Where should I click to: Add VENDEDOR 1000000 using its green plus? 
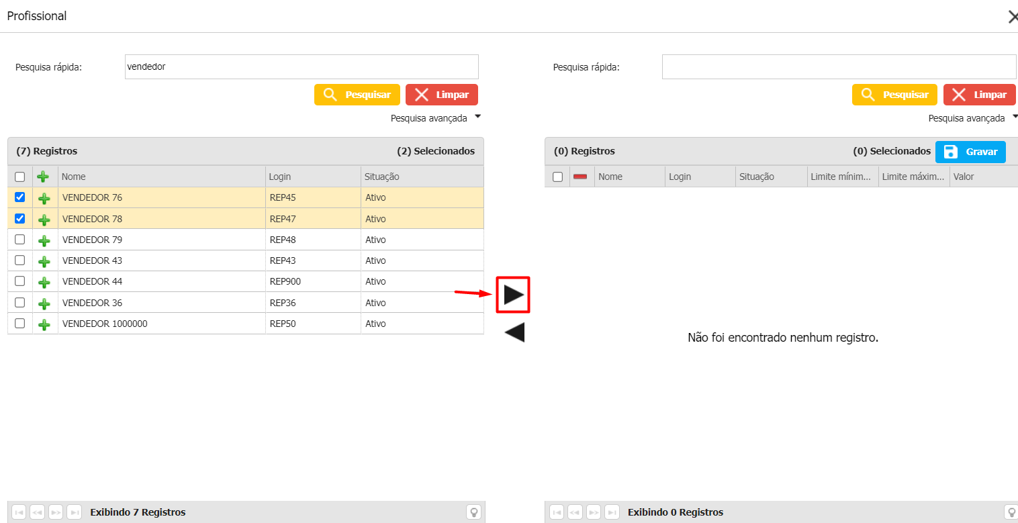click(x=44, y=324)
